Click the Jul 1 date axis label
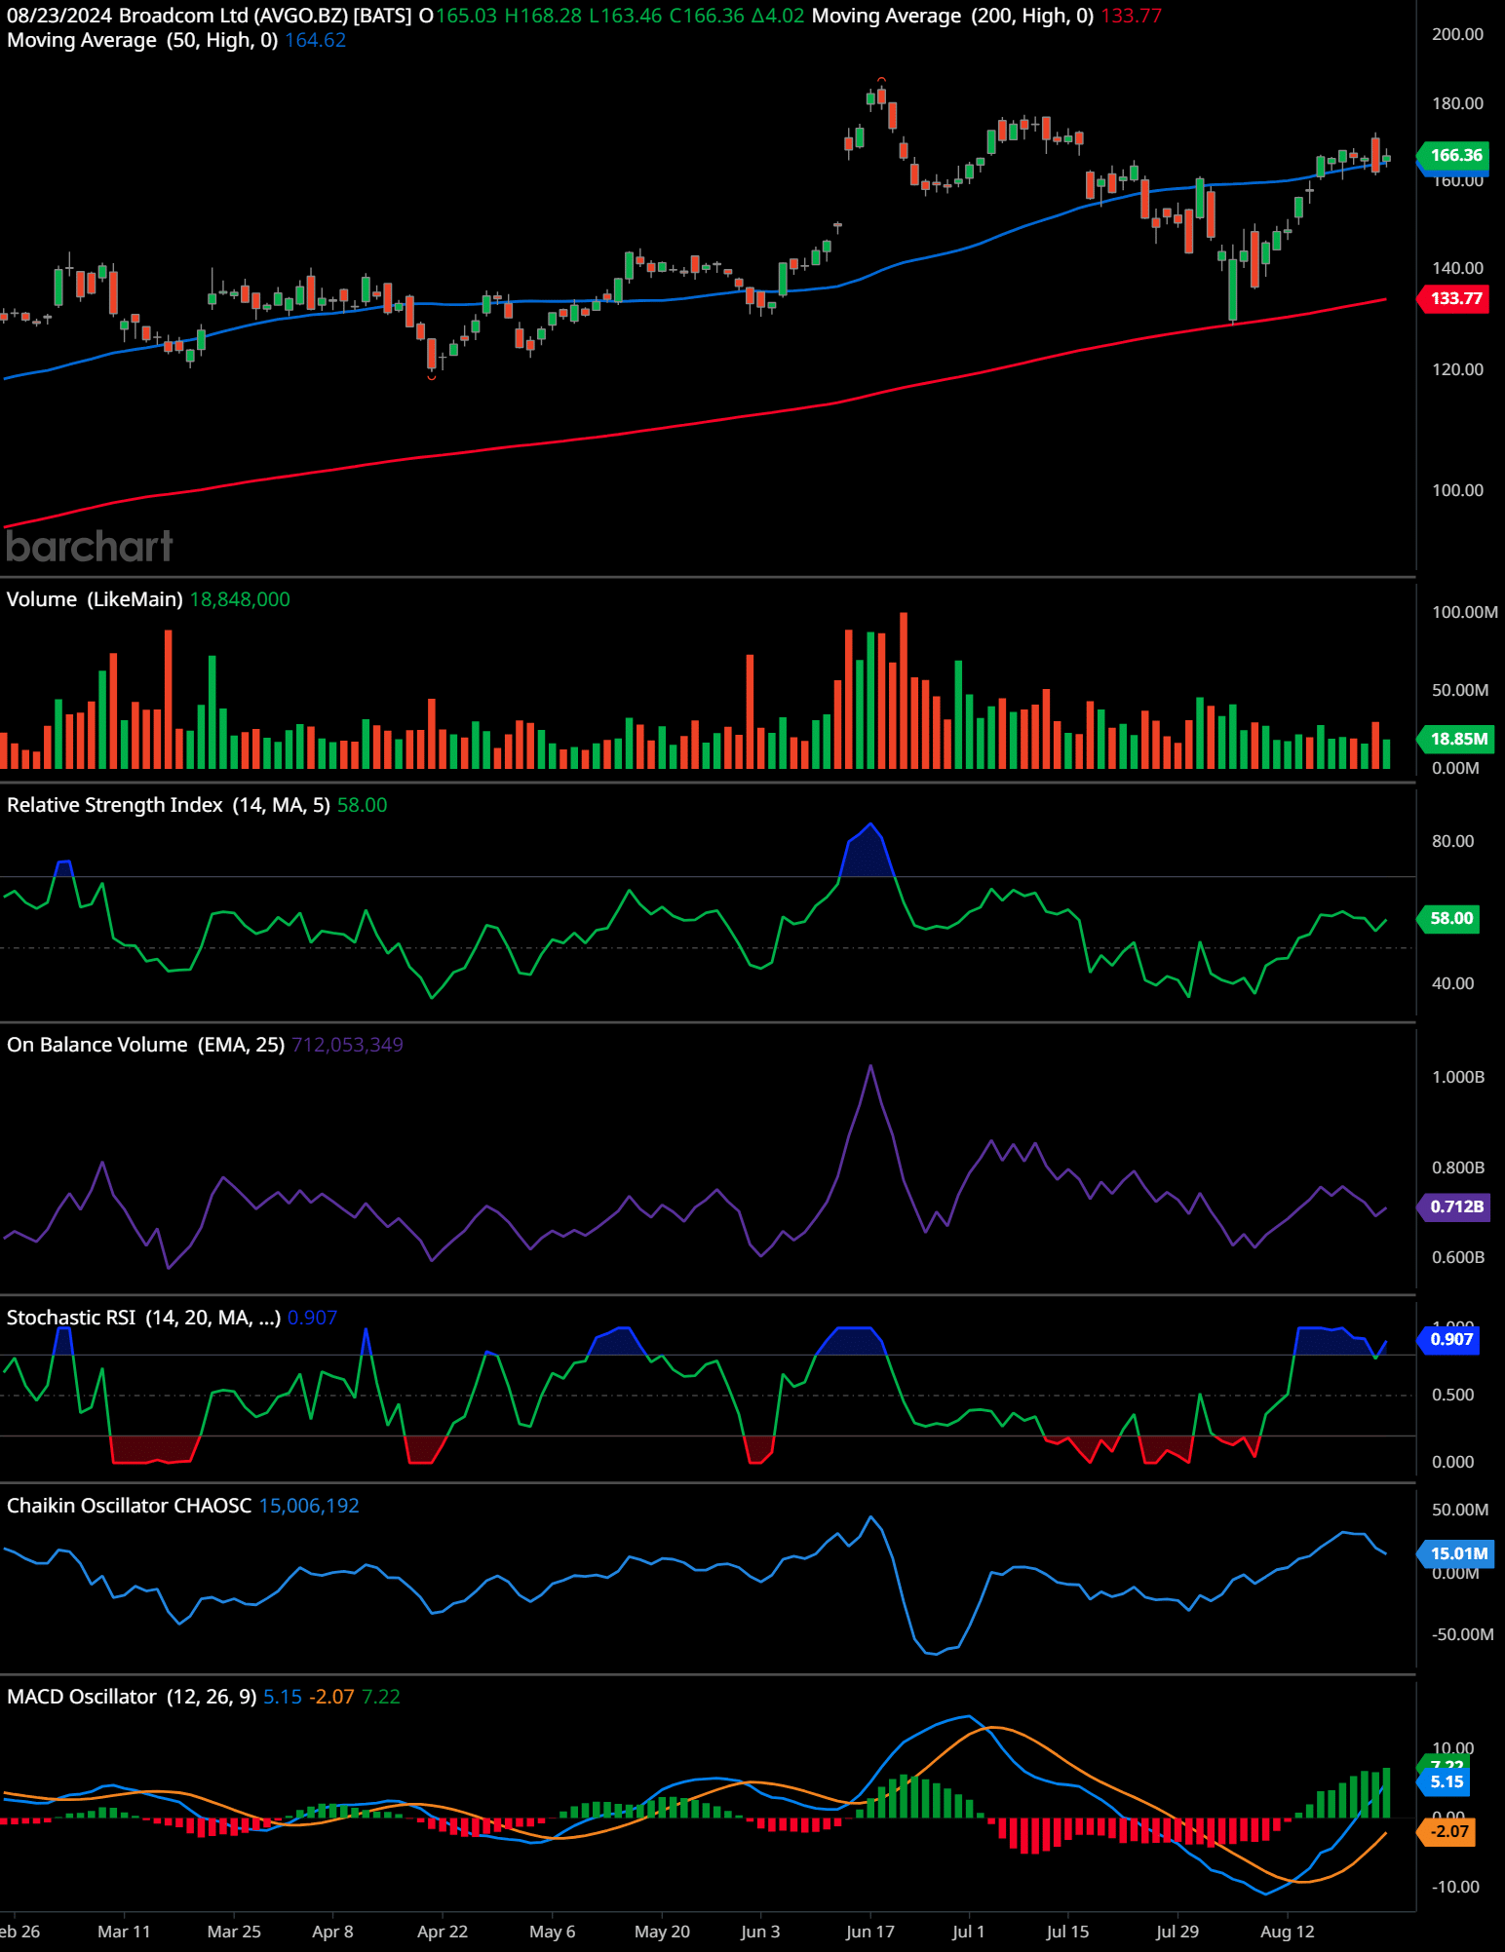 pyautogui.click(x=968, y=1932)
